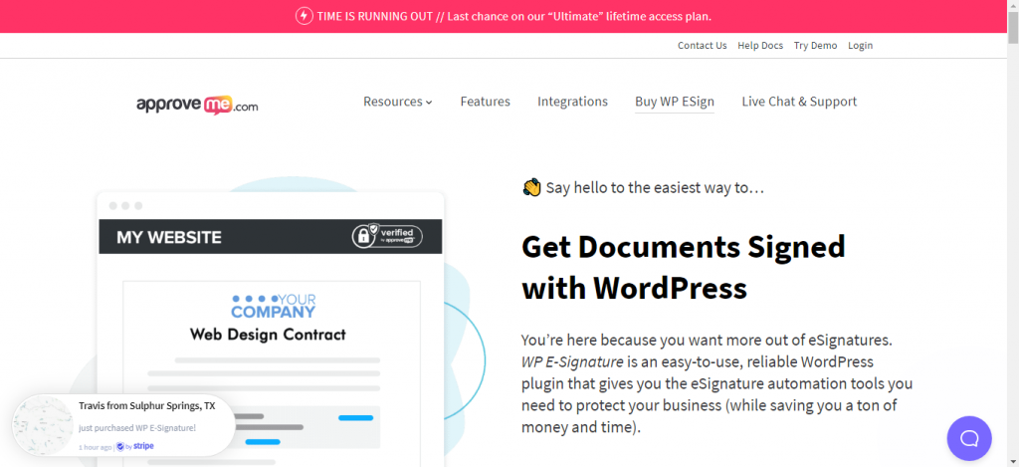Click the Web Design Contract title

(268, 335)
